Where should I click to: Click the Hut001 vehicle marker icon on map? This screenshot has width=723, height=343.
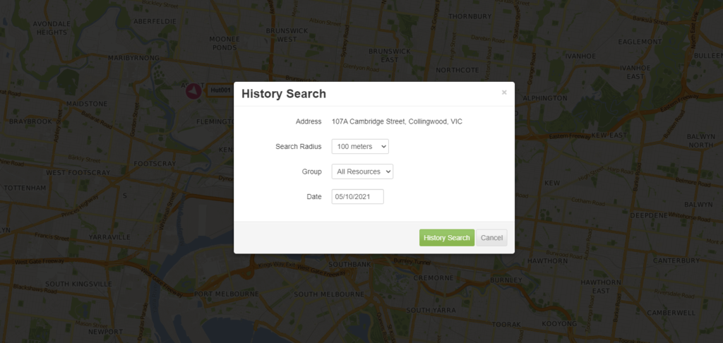pyautogui.click(x=193, y=91)
